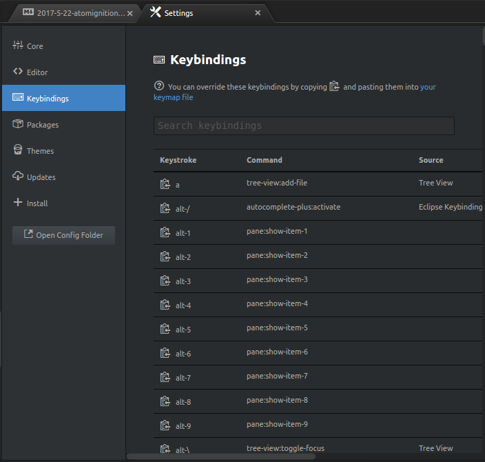Screen dimensions: 485x462
Task: Click the Install plus icon
Action: point(18,202)
